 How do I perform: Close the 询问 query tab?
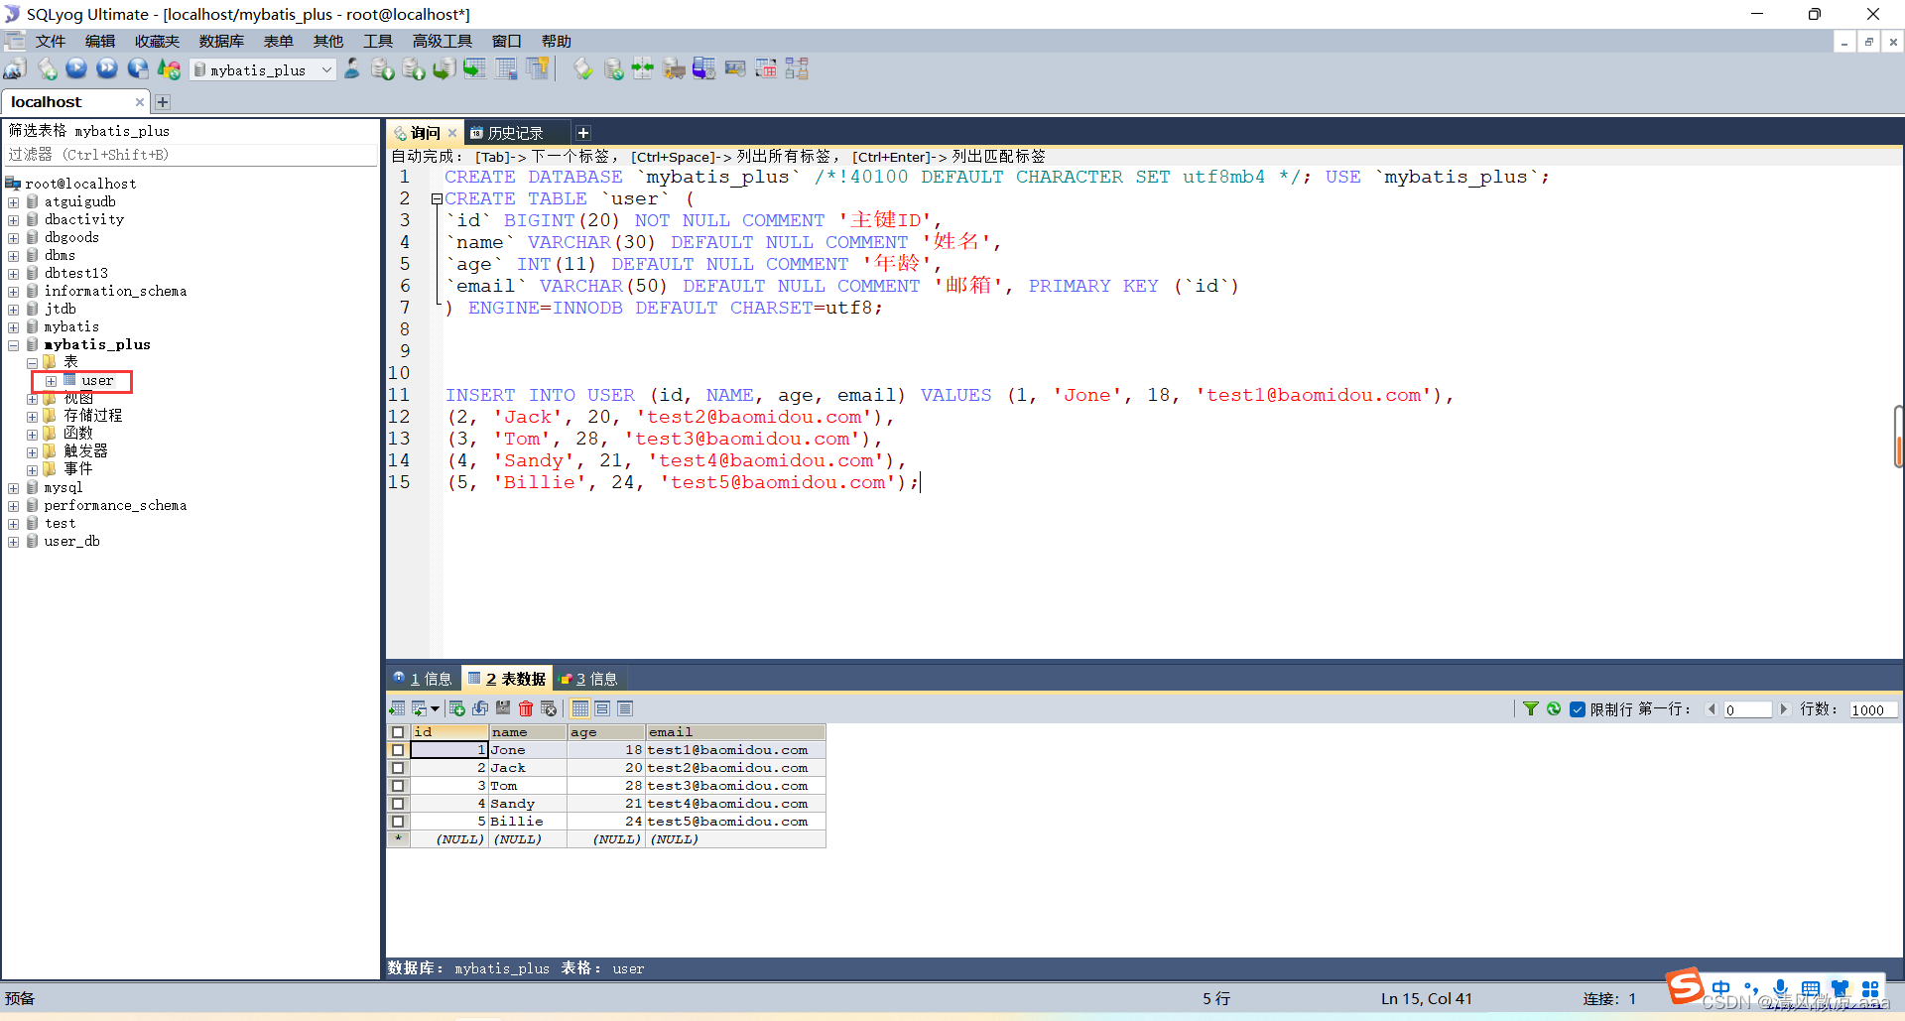tap(452, 133)
